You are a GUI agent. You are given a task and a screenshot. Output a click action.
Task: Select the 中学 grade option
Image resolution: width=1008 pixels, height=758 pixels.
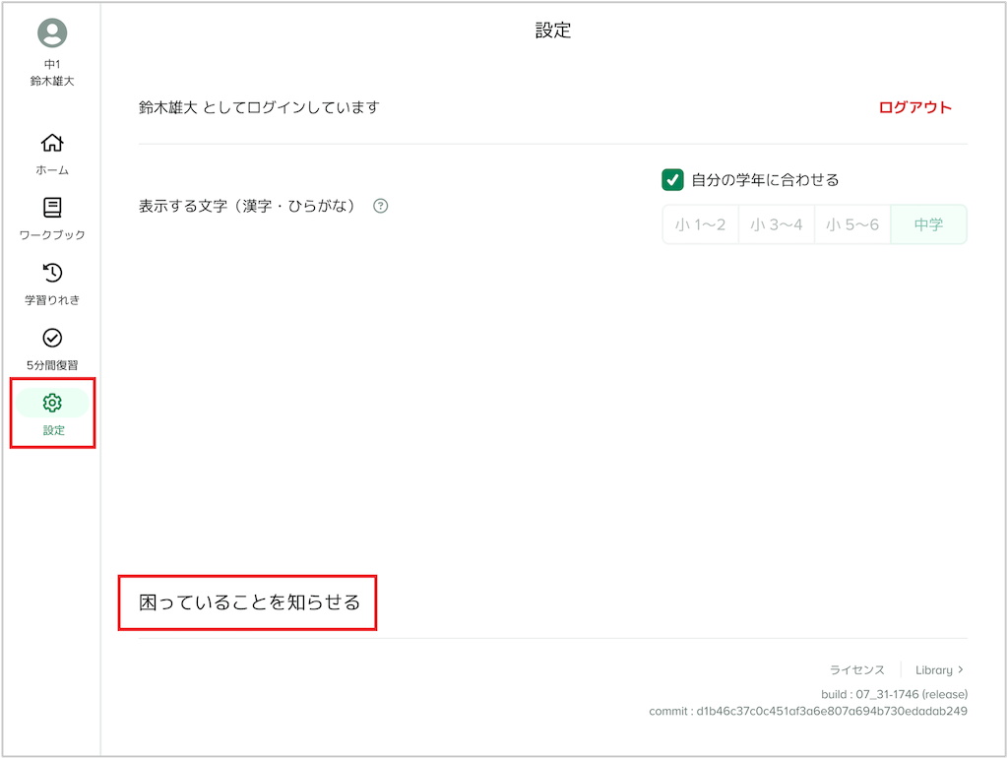[928, 224]
